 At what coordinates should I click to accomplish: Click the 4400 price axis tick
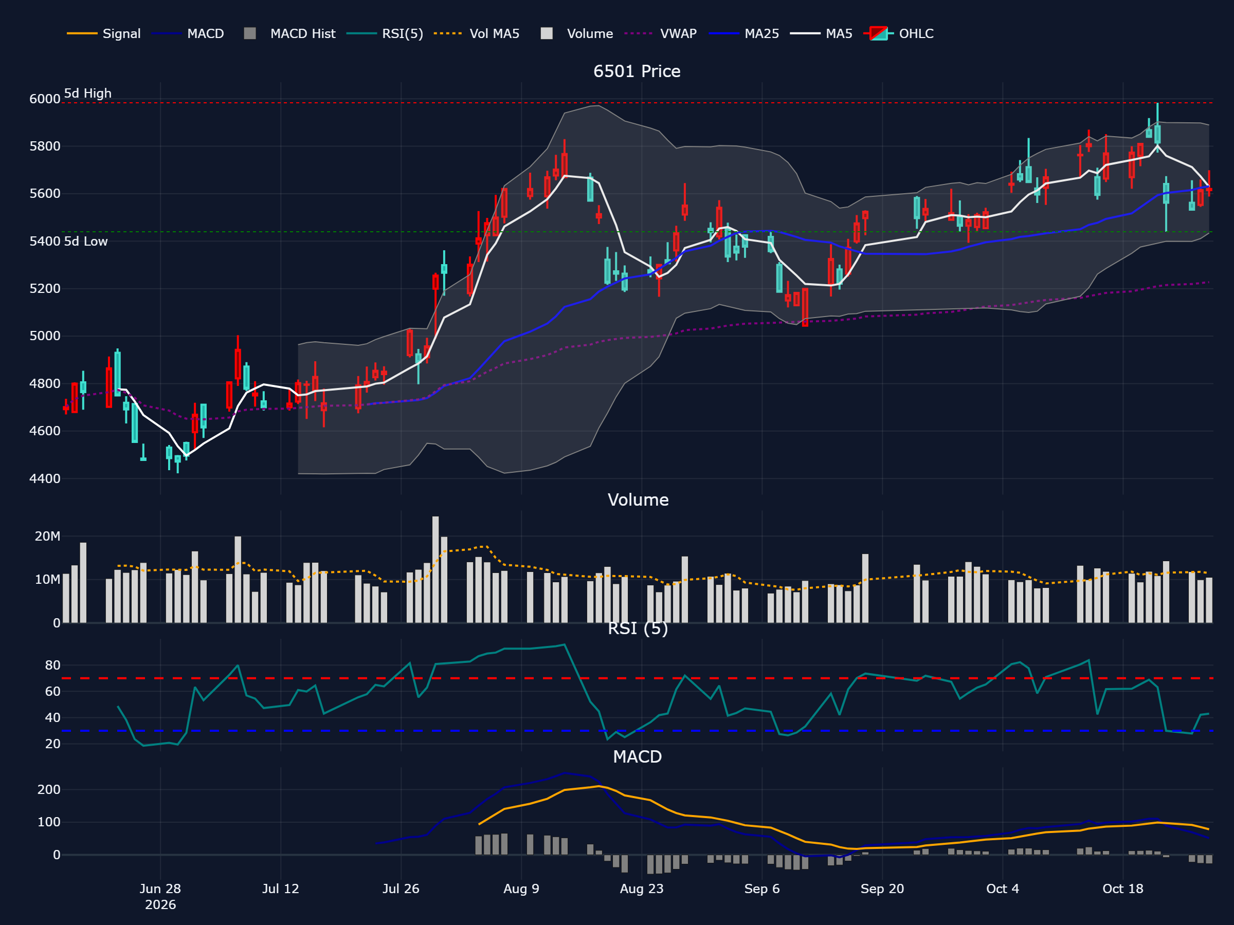click(x=45, y=479)
